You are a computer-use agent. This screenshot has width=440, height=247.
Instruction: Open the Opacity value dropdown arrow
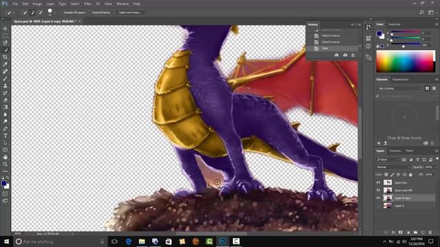point(435,167)
